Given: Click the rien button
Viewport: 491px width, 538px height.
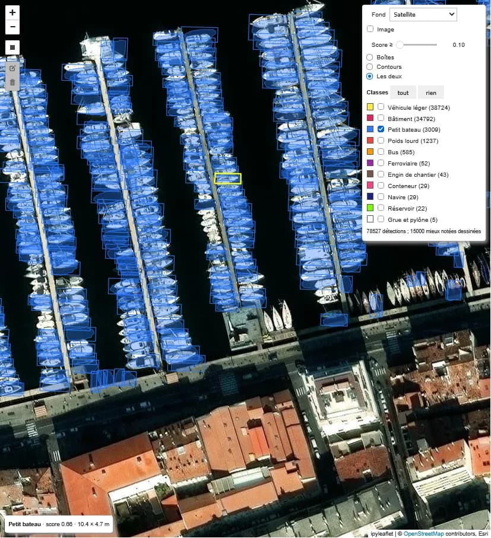Looking at the screenshot, I should pos(431,93).
